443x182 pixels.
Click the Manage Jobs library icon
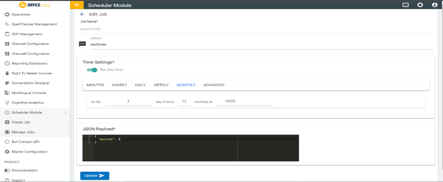point(7,132)
